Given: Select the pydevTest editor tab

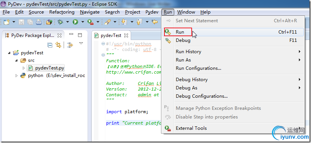Looking at the screenshot, I should [x=111, y=35].
